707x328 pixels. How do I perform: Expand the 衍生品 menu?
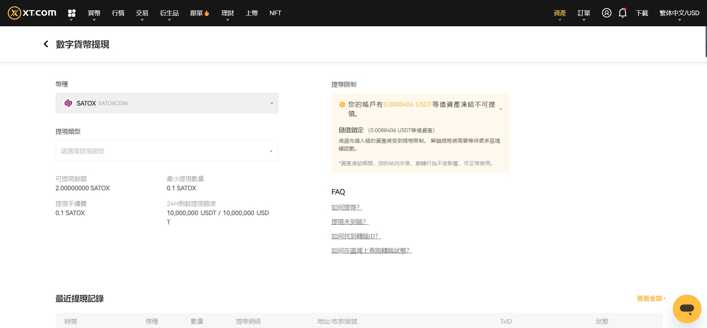tap(169, 13)
